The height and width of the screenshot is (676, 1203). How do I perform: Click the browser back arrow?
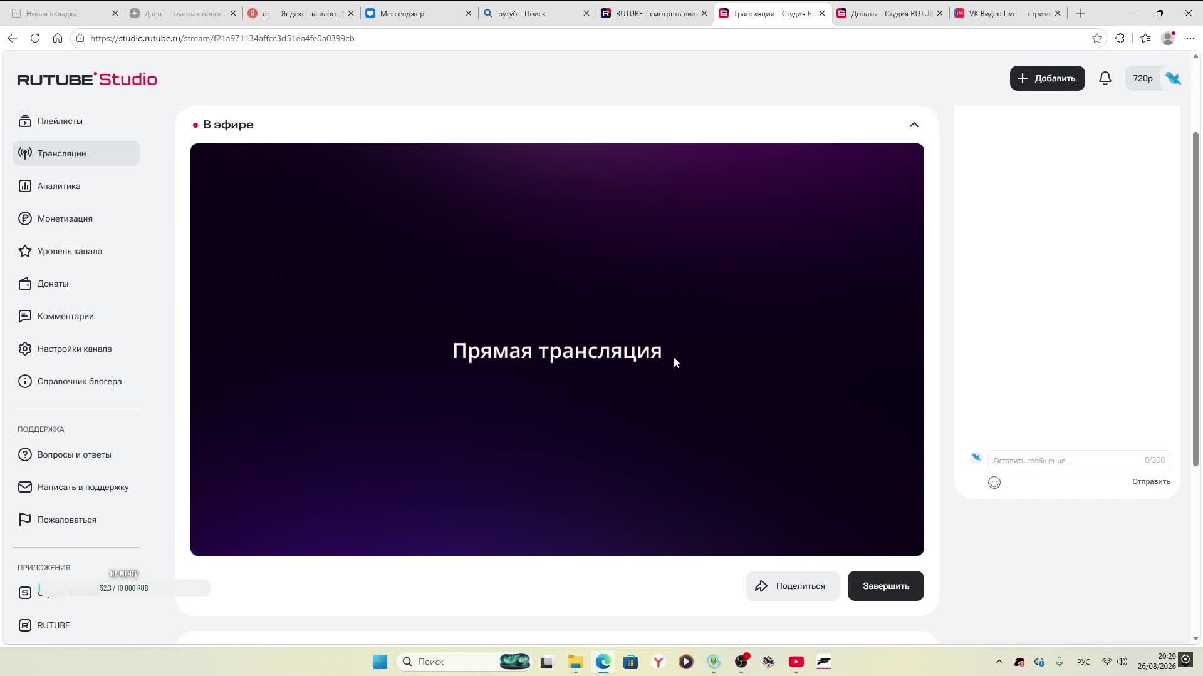pos(13,38)
